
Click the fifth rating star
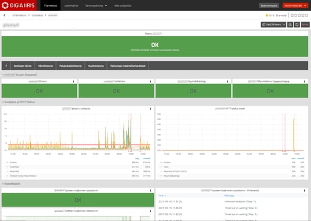306,15
